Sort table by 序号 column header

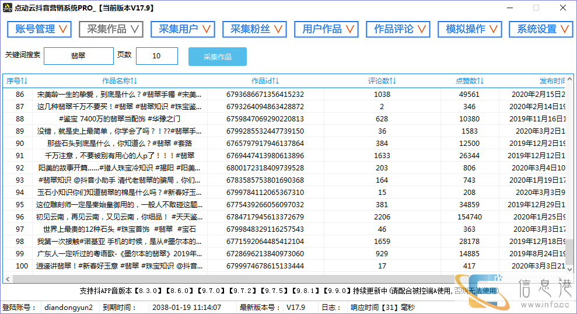pos(17,81)
